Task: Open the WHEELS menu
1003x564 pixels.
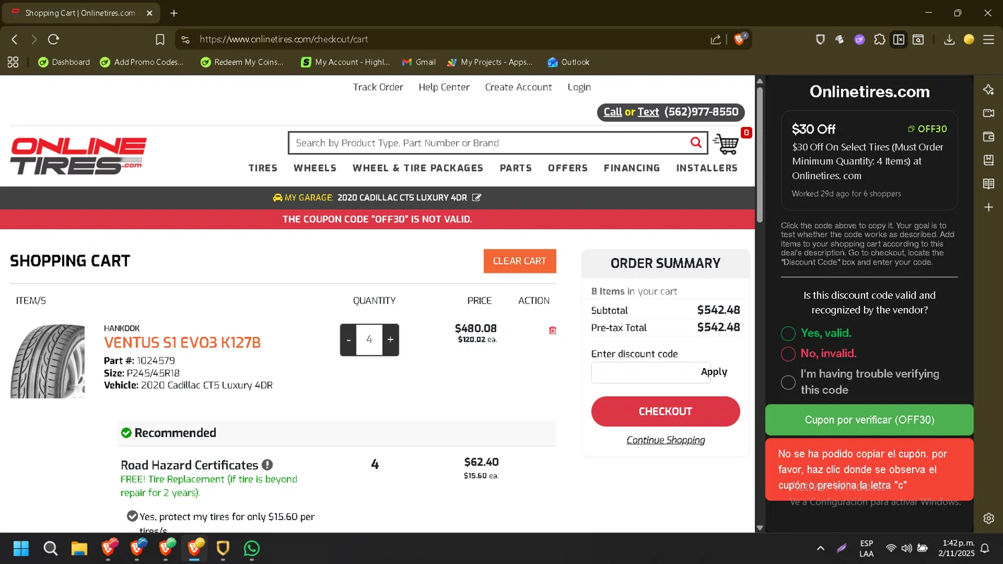Action: (x=315, y=168)
